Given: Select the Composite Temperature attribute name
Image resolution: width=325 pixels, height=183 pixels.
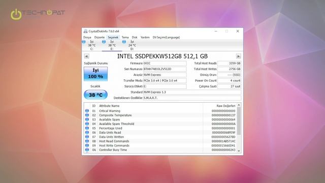Looking at the screenshot, I should [115, 115].
